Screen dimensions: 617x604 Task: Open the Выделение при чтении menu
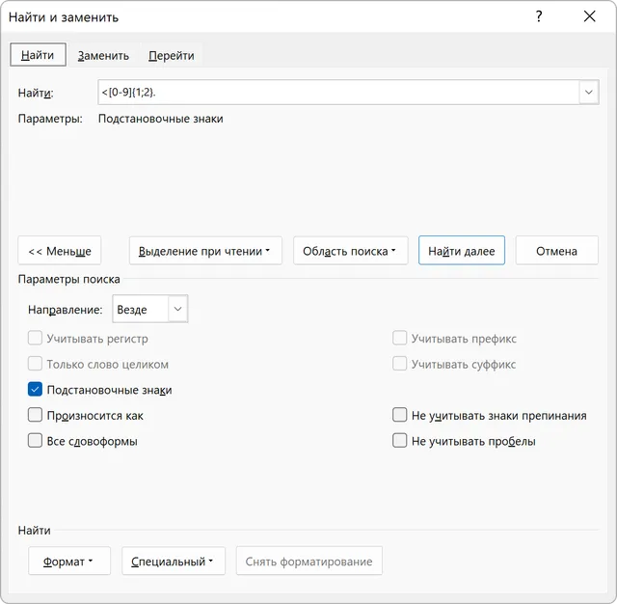click(x=205, y=251)
